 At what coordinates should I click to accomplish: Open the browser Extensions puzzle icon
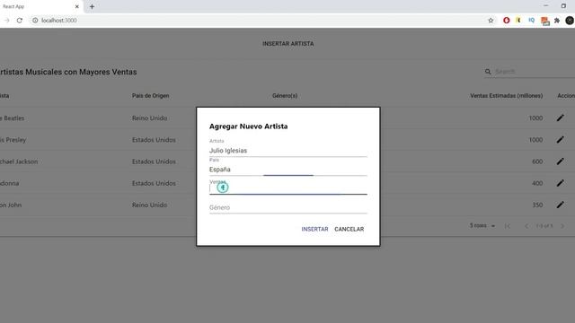[x=557, y=21]
